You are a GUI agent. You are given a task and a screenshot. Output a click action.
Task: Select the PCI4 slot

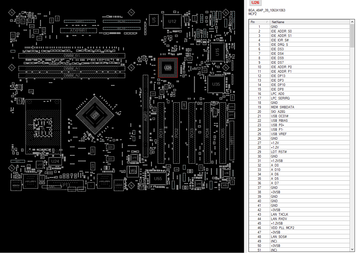[207, 133]
